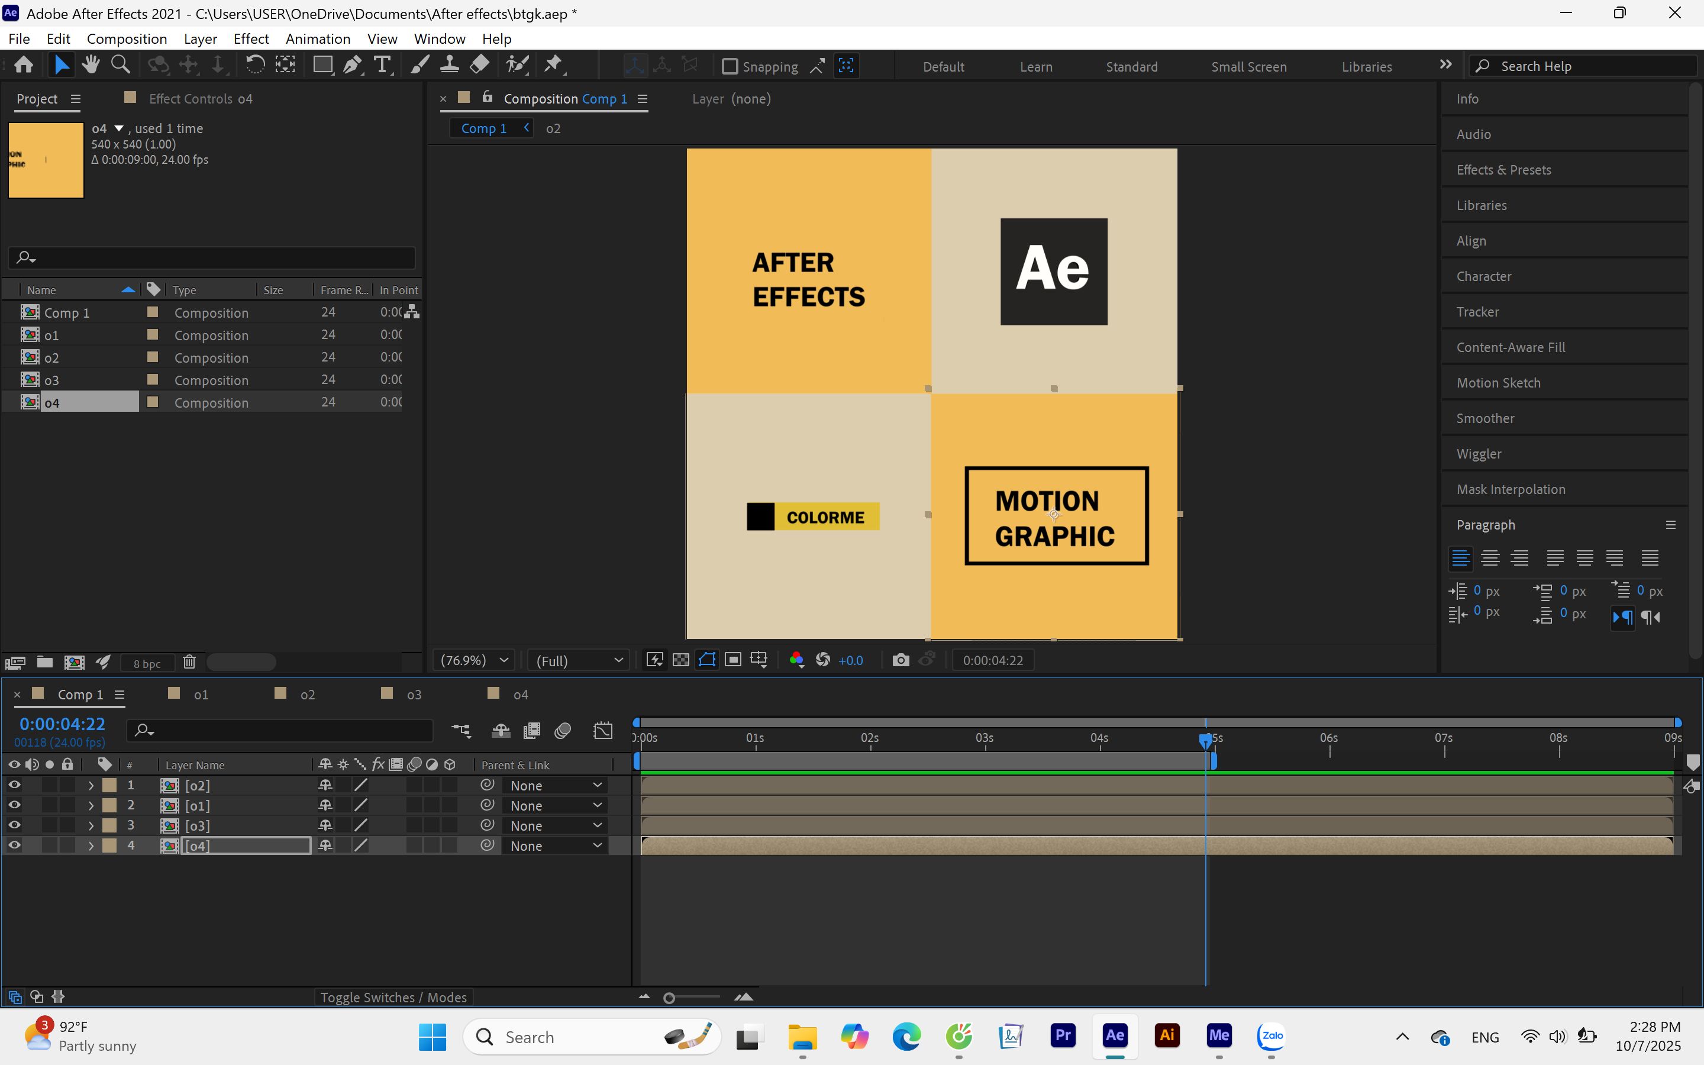Screen dimensions: 1704x1065
Task: Choose the Rectangle shape tool
Action: pyautogui.click(x=322, y=66)
